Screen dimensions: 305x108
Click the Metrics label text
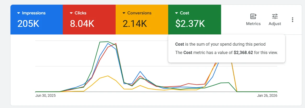(253, 24)
